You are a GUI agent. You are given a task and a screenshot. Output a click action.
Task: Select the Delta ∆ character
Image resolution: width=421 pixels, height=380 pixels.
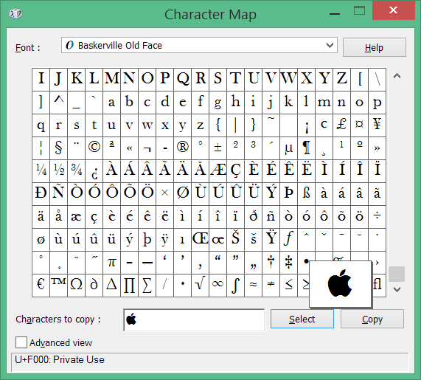111,285
